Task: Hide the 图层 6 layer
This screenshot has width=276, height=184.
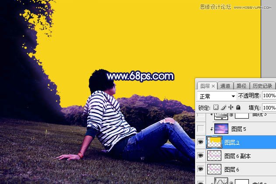Action: click(200, 169)
